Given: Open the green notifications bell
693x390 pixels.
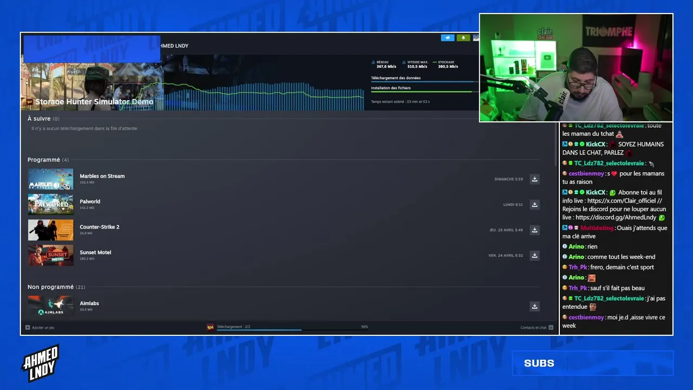Looking at the screenshot, I should (x=463, y=38).
